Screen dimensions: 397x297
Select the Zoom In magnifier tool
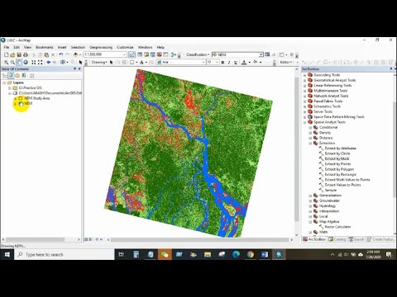[6, 63]
